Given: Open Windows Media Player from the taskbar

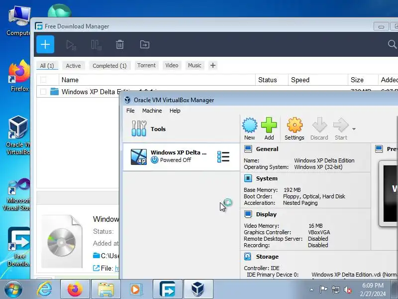Looking at the screenshot, I should click(x=136, y=290).
